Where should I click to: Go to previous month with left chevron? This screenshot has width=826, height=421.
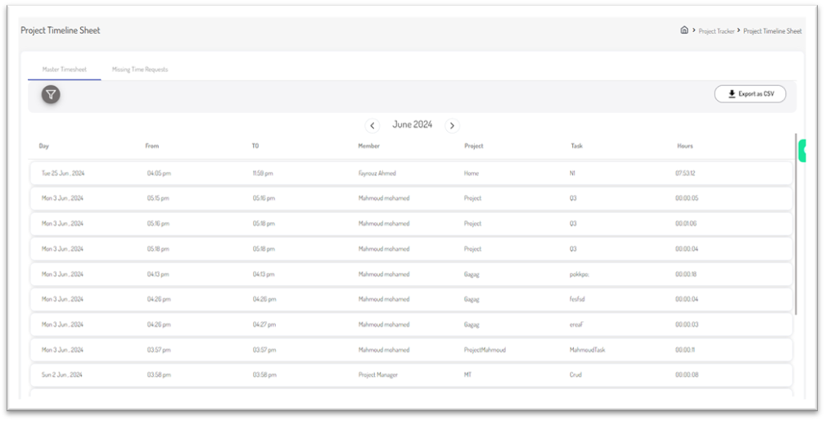point(372,125)
